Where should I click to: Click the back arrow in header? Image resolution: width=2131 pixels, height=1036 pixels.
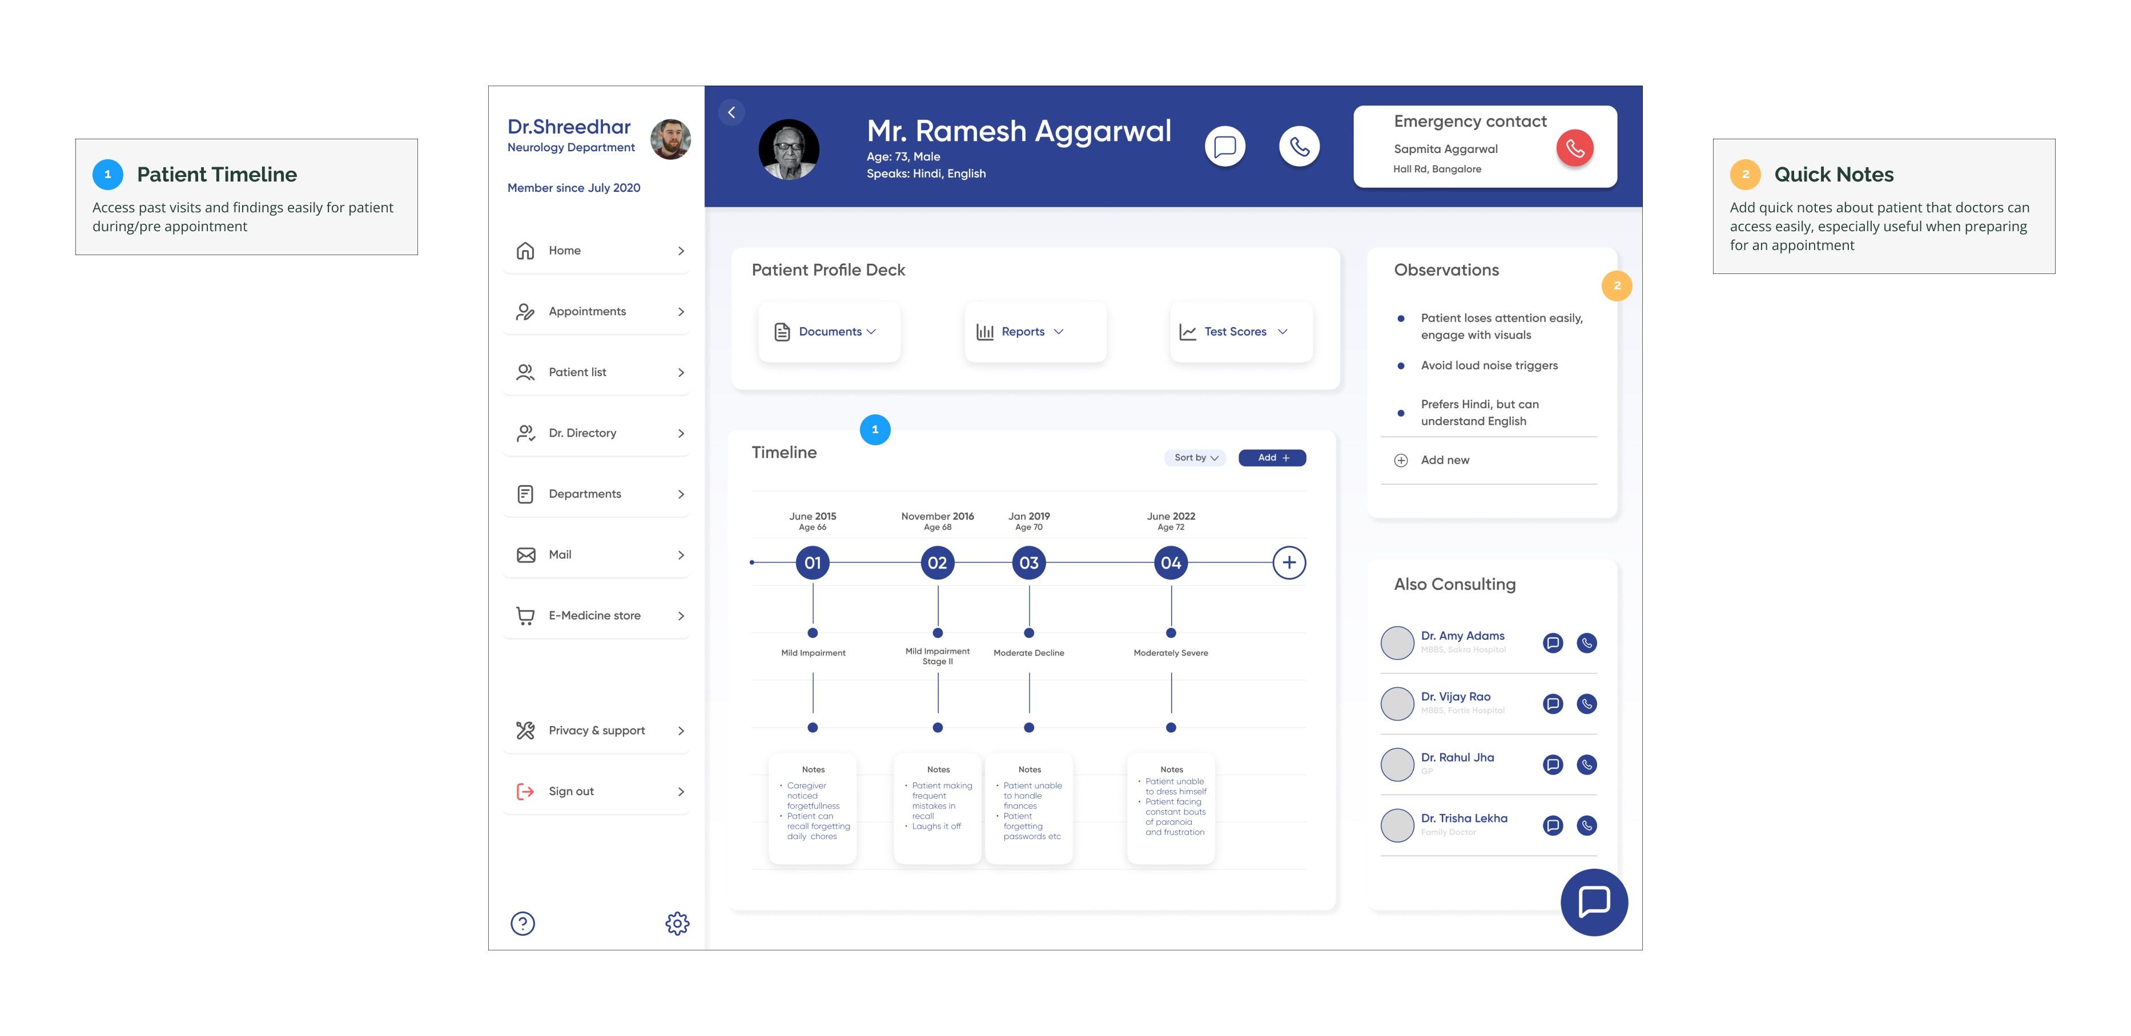[x=731, y=112]
